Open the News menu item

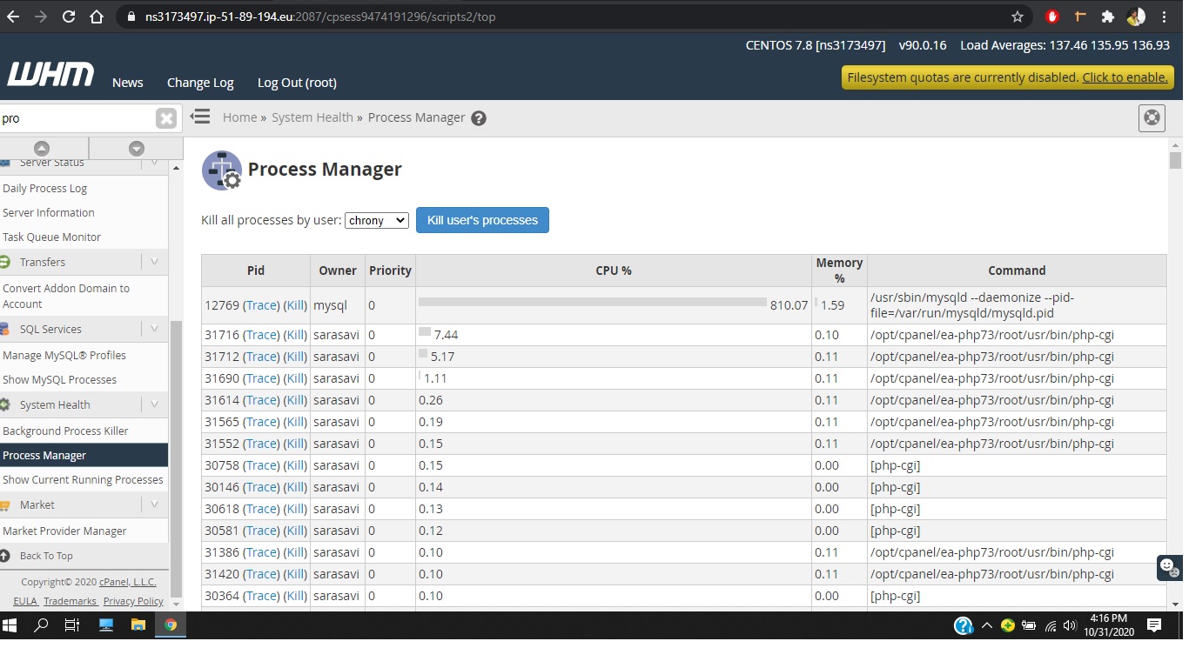(x=127, y=83)
